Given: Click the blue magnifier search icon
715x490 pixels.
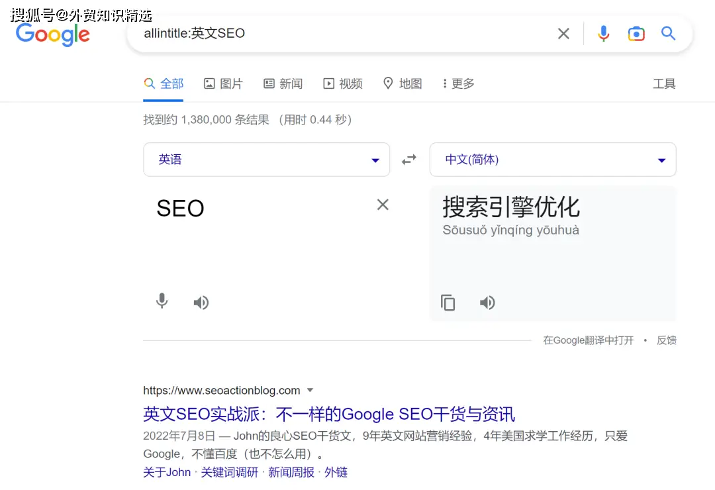Looking at the screenshot, I should click(x=668, y=33).
